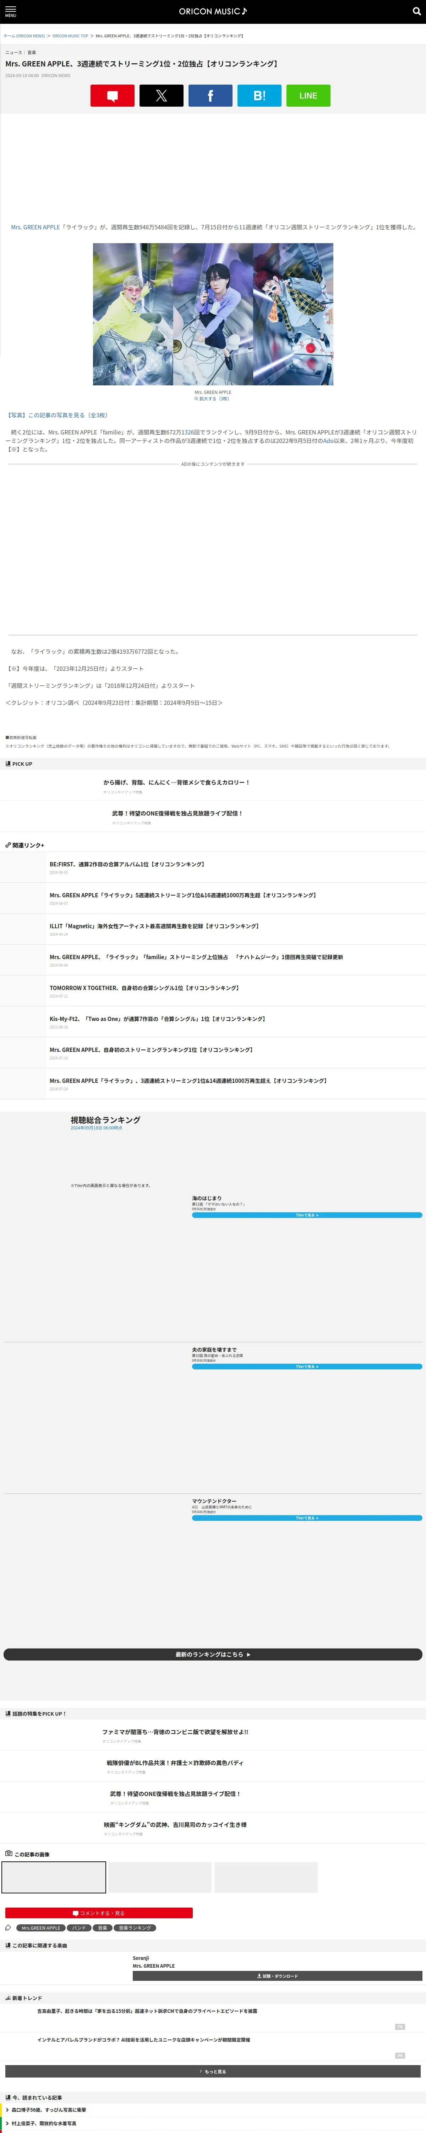
Task: Open the hamburger MENU icon
Action: pos(11,12)
